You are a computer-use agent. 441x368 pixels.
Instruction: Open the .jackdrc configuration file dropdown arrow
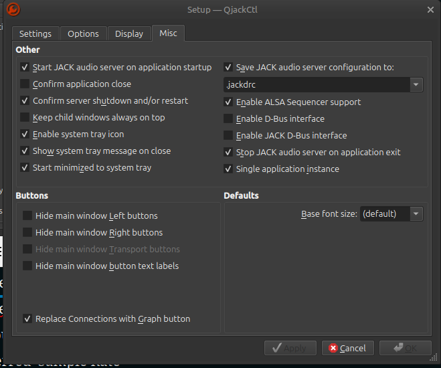pyautogui.click(x=416, y=84)
